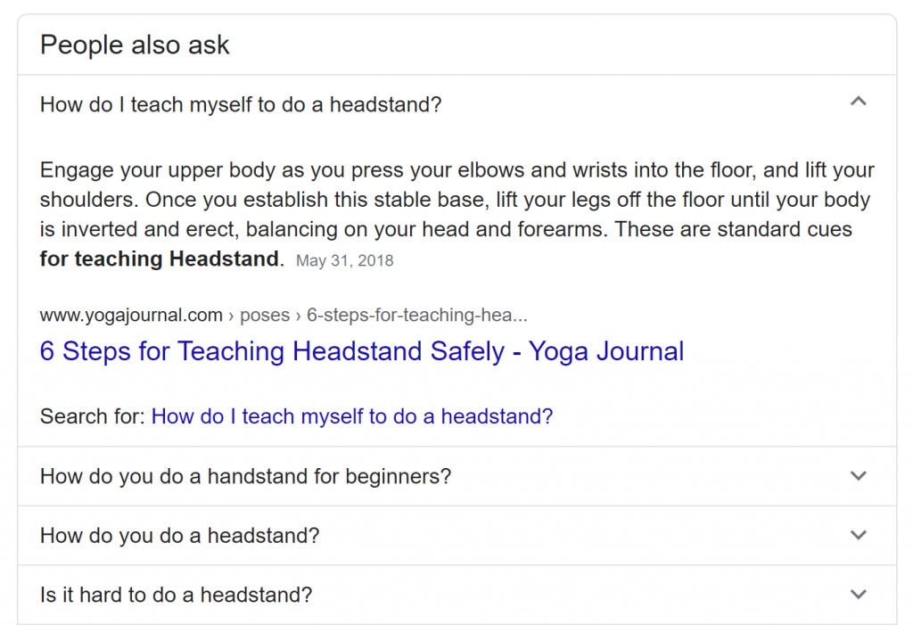This screenshot has width=913, height=625.
Task: Click the "6-steps-for-teaching-hea..." breadcrumb segment
Action: pos(416,316)
